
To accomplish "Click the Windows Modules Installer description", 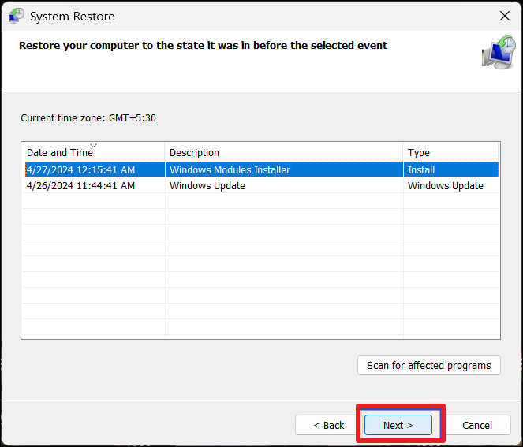I will (x=230, y=169).
